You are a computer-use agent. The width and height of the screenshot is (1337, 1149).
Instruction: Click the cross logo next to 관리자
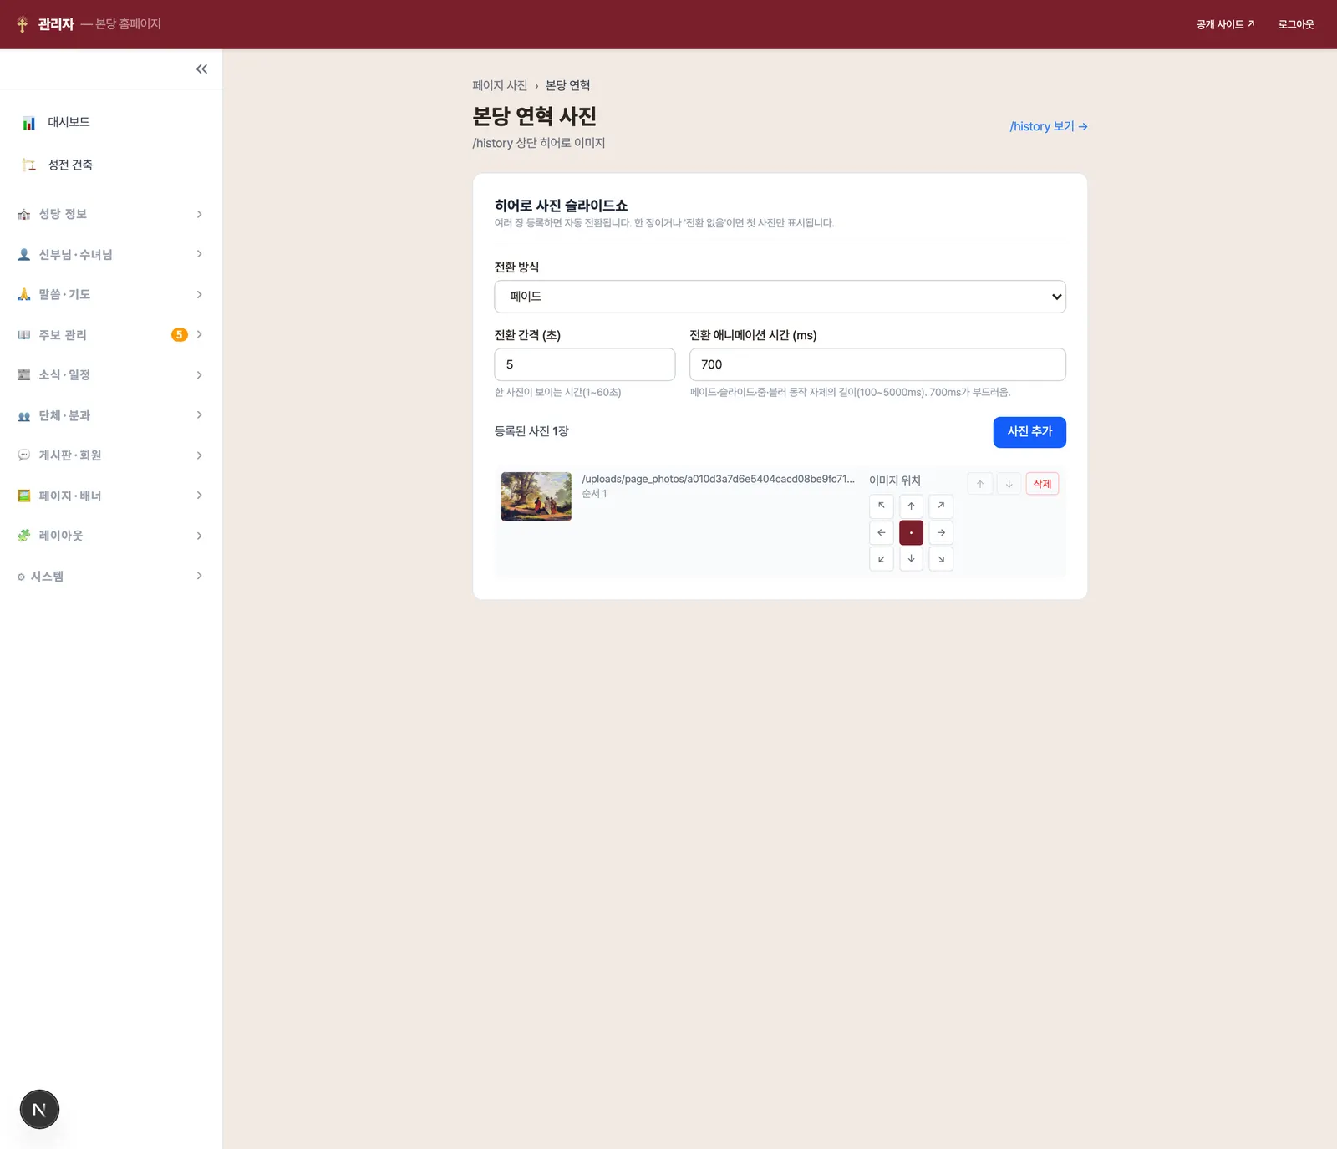coord(23,24)
